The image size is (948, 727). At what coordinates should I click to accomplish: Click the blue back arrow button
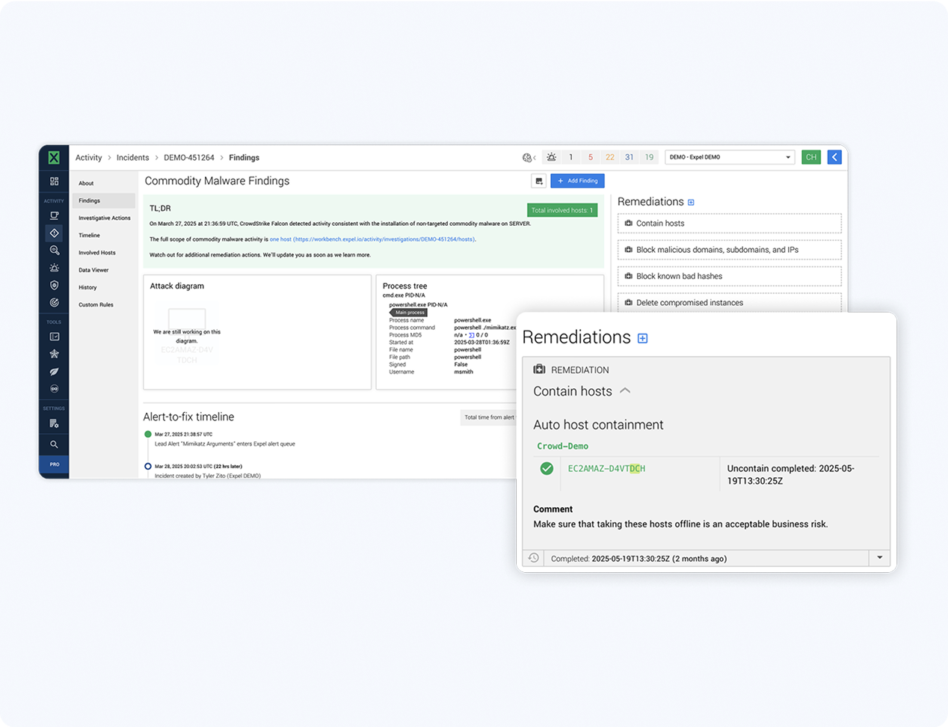834,157
